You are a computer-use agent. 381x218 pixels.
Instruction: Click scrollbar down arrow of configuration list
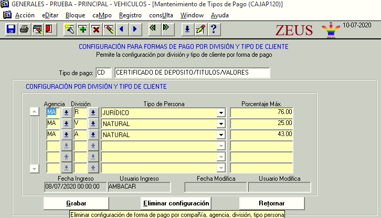[34, 169]
